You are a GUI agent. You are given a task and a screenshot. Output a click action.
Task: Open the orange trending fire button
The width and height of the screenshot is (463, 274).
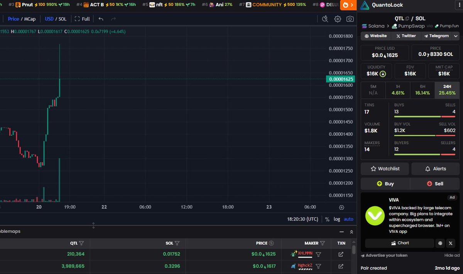tap(348, 5)
